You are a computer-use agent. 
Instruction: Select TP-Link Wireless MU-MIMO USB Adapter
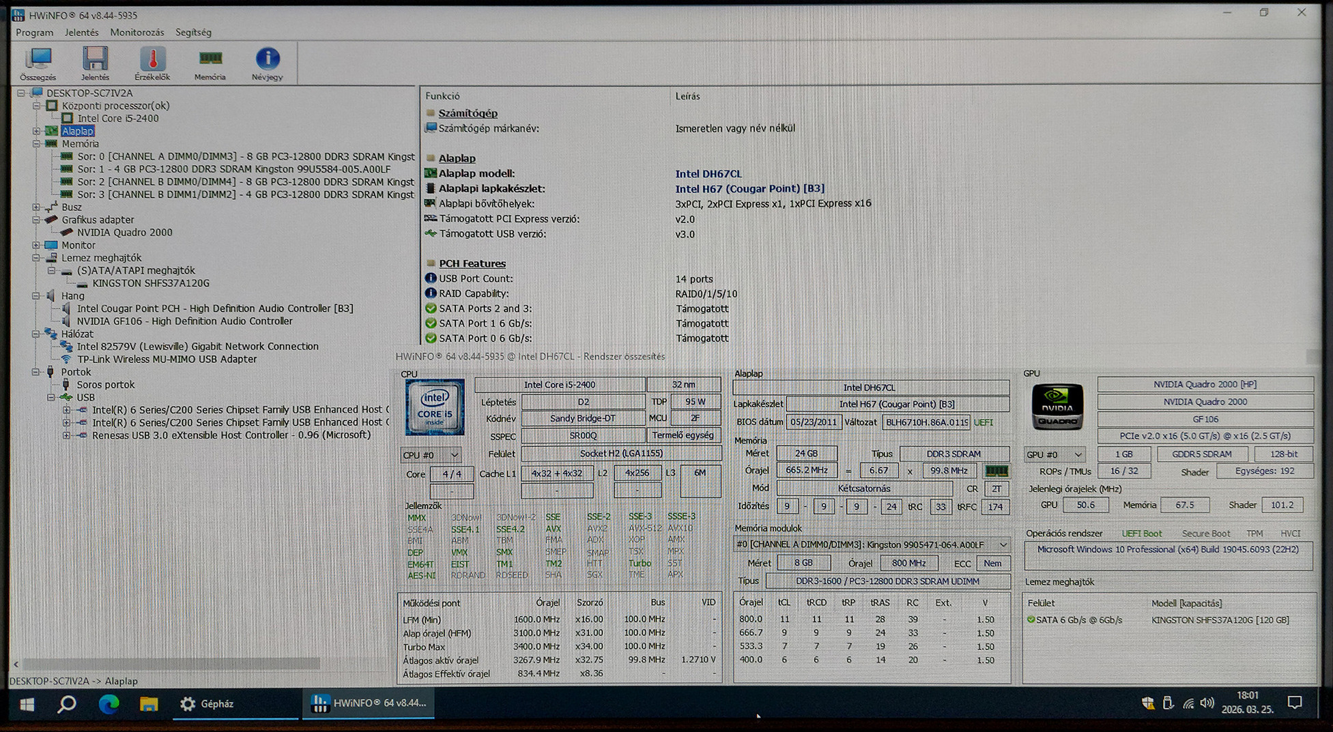pyautogui.click(x=167, y=360)
